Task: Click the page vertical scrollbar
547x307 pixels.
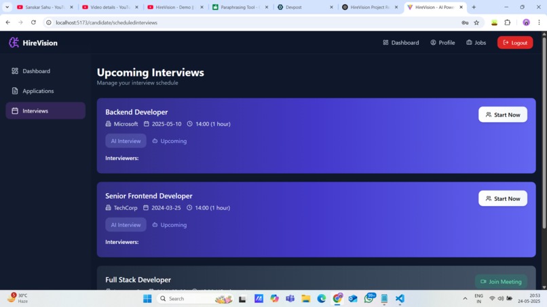Action: click(544, 132)
